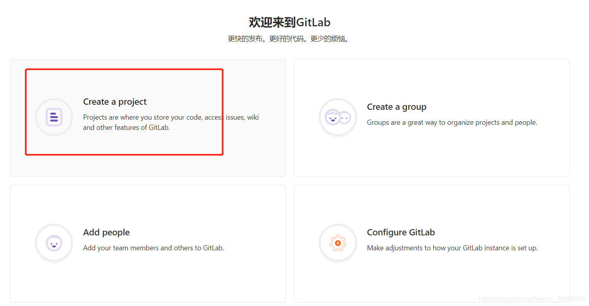Click 'Groups are a great way to organize' text
Viewport: 589px width, 306px height.
pos(452,122)
